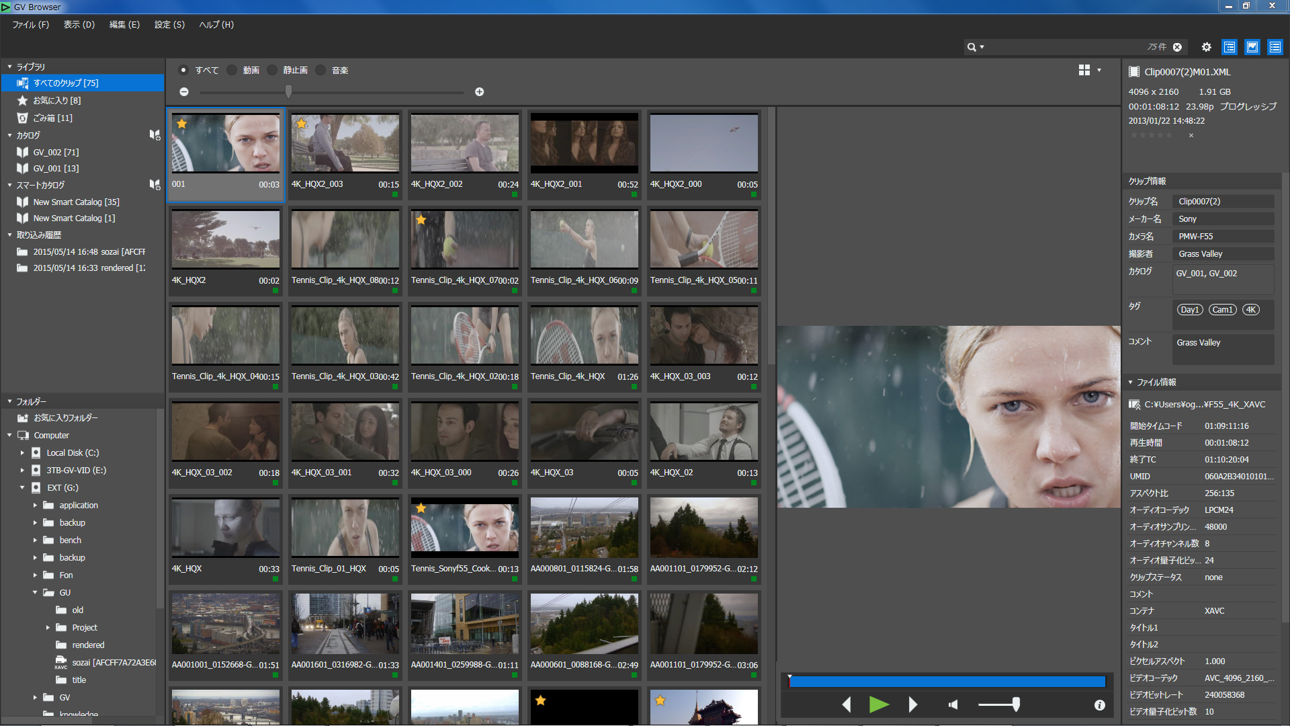Decrease thumbnail size with minus icon
The width and height of the screenshot is (1290, 726).
pos(184,92)
